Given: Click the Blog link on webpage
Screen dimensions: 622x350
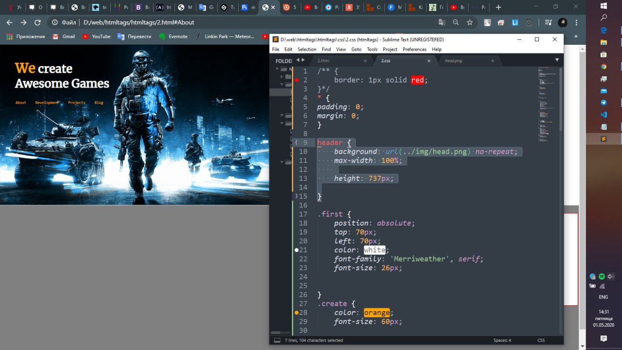Looking at the screenshot, I should [99, 103].
